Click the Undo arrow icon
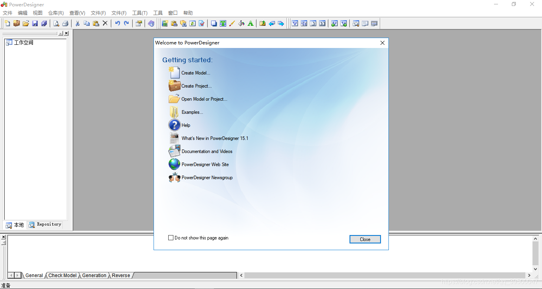Screen dimensions: 542x289 click(x=117, y=23)
